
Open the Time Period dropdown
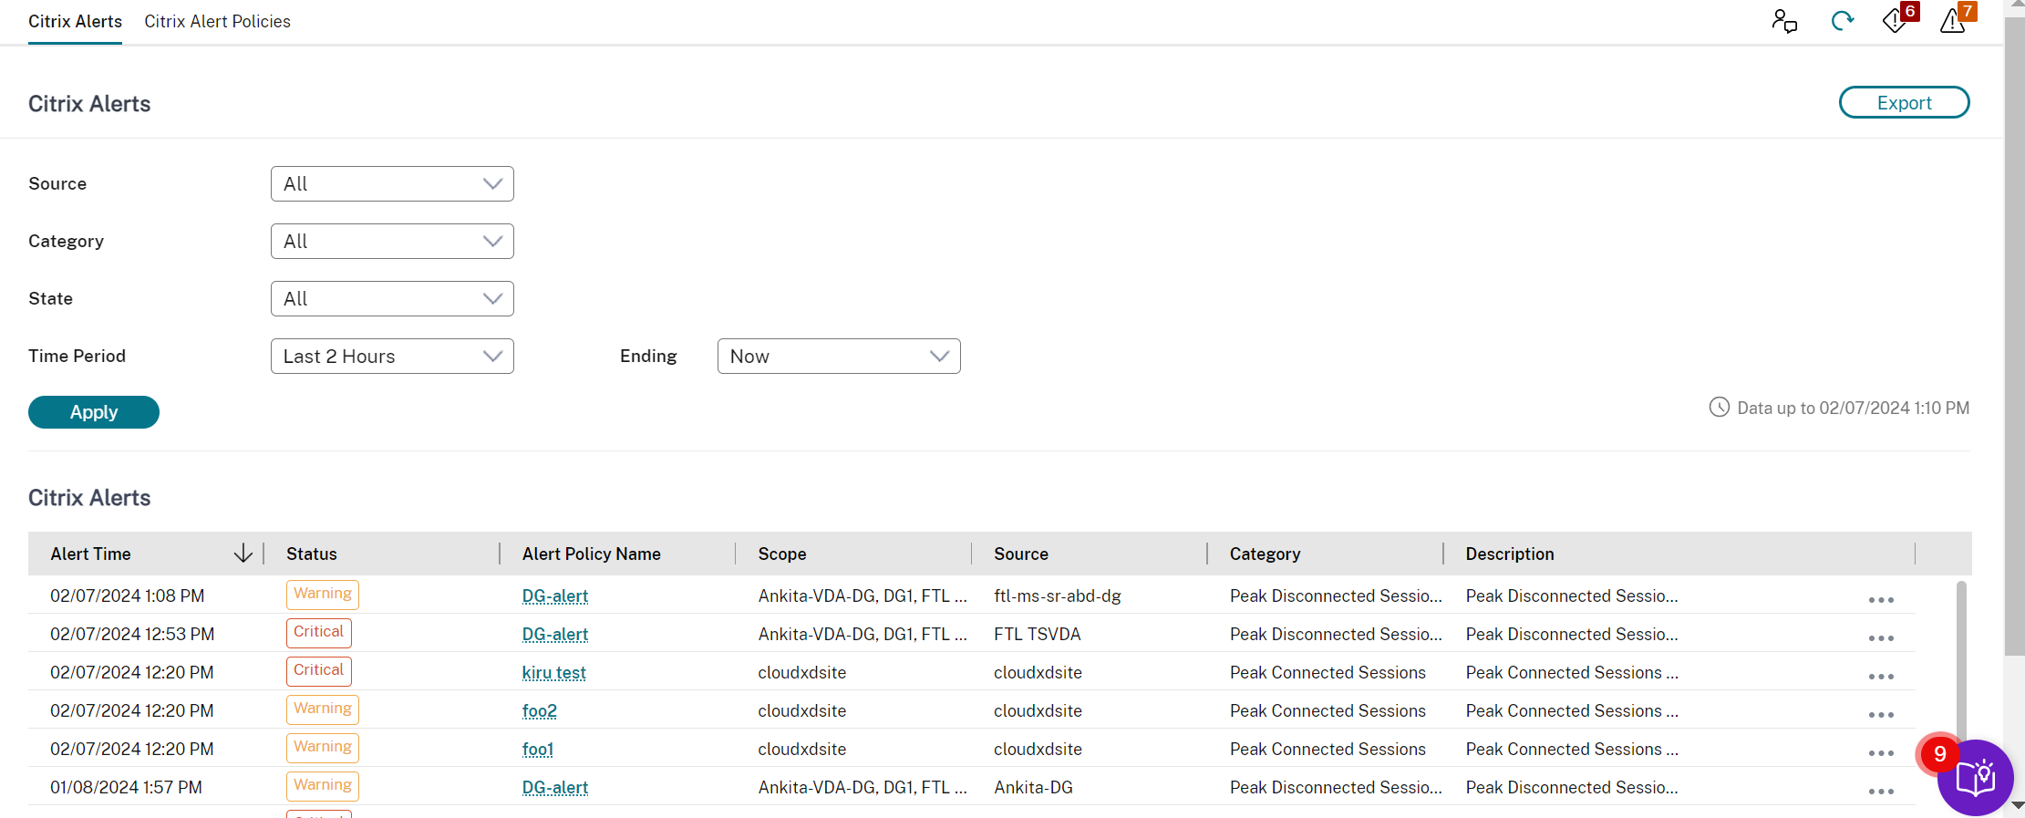click(x=392, y=357)
